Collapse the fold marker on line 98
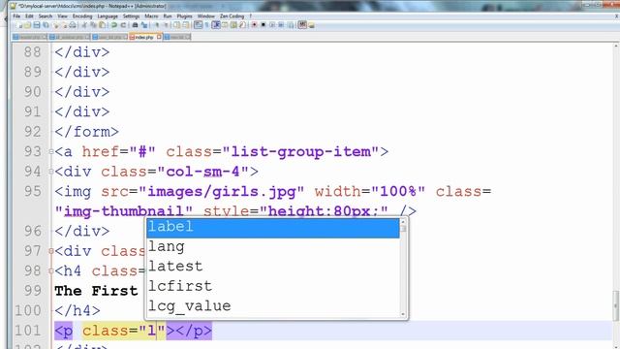The height and width of the screenshot is (349, 620). click(x=51, y=271)
